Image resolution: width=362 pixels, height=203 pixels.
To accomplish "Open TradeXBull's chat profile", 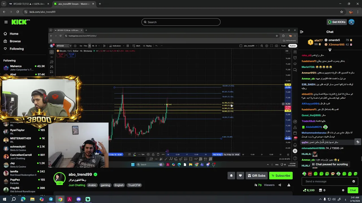I will point(308,121).
